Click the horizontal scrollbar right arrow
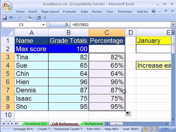Viewport: 176px width, 132px height. (x=166, y=124)
